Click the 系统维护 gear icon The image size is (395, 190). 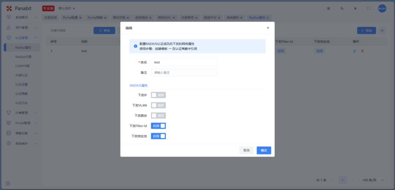coord(9,144)
